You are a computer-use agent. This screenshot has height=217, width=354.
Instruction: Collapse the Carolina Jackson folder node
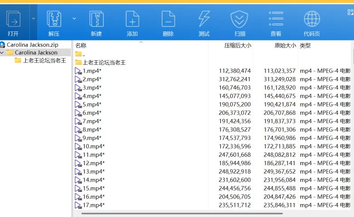2,53
